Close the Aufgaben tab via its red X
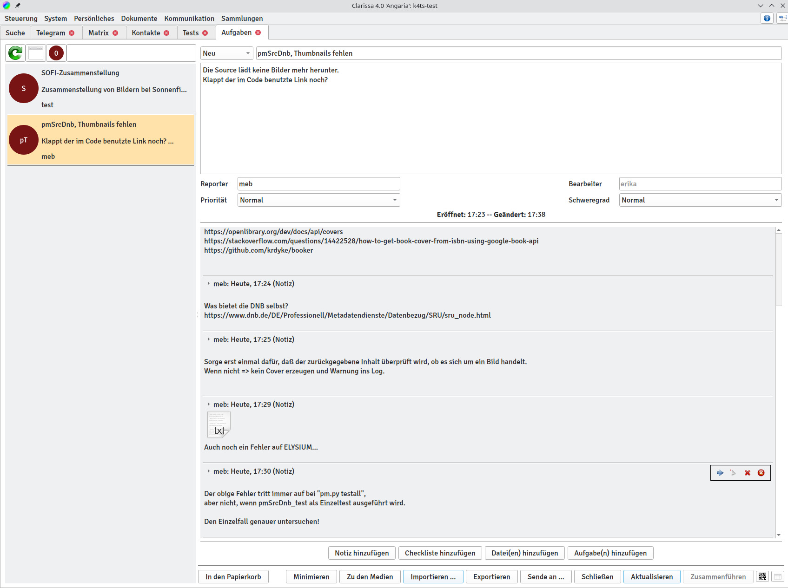 [x=258, y=33]
